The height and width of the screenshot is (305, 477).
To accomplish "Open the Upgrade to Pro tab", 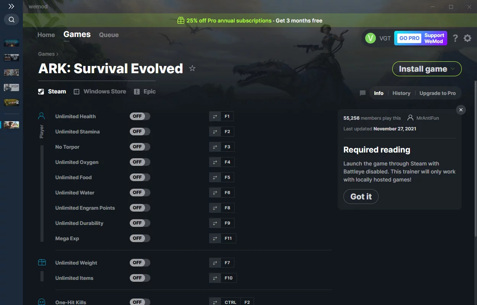I will pos(438,93).
